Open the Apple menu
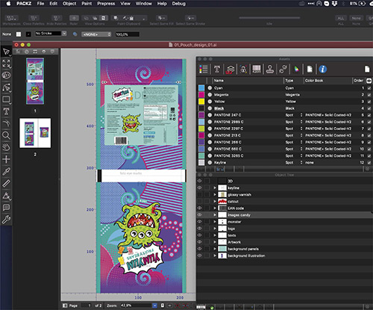 (8, 4)
